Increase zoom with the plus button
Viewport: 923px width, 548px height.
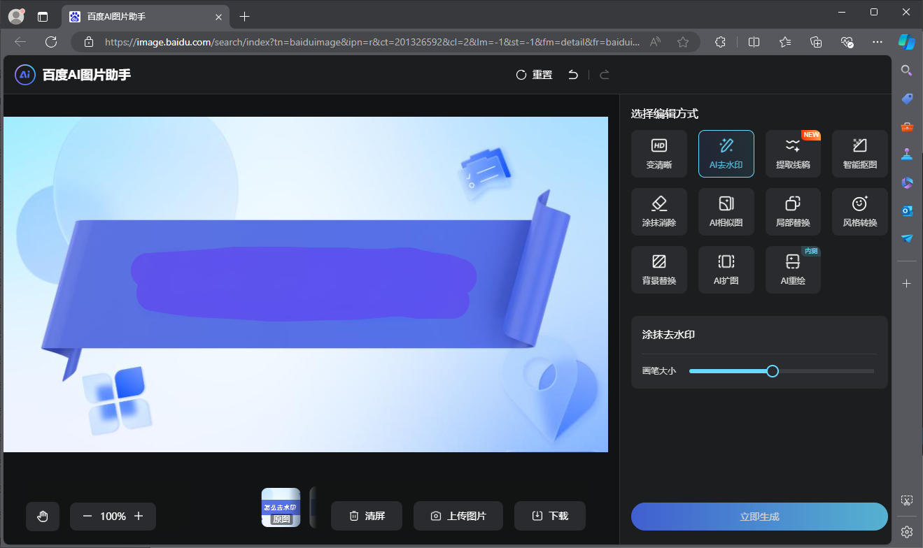pos(139,517)
